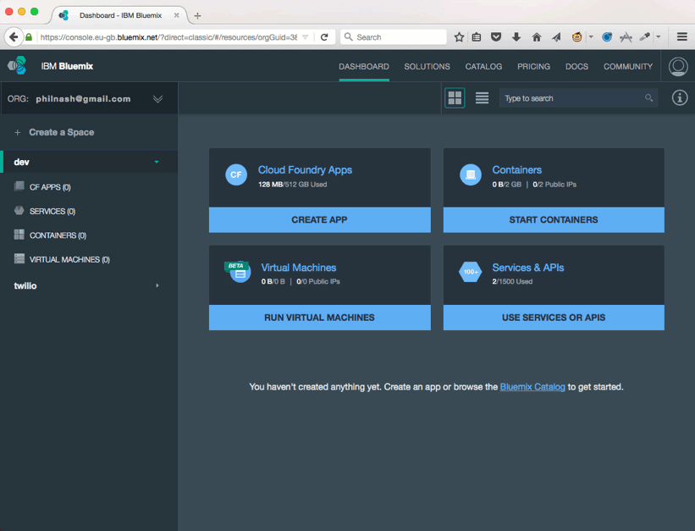Collapse the dev space
The height and width of the screenshot is (531, 695).
157,162
